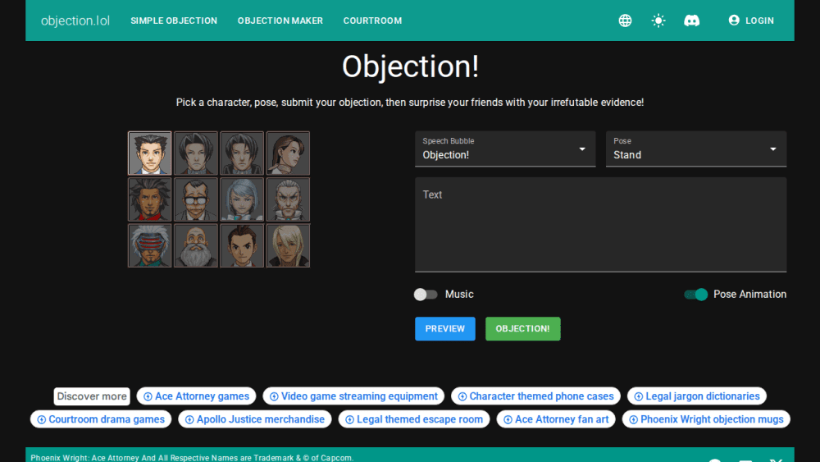Switch theme with the sun icon
The image size is (820, 462).
pos(658,21)
